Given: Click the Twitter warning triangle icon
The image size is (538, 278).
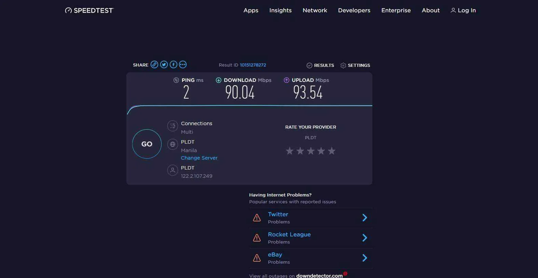Looking at the screenshot, I should tap(257, 218).
